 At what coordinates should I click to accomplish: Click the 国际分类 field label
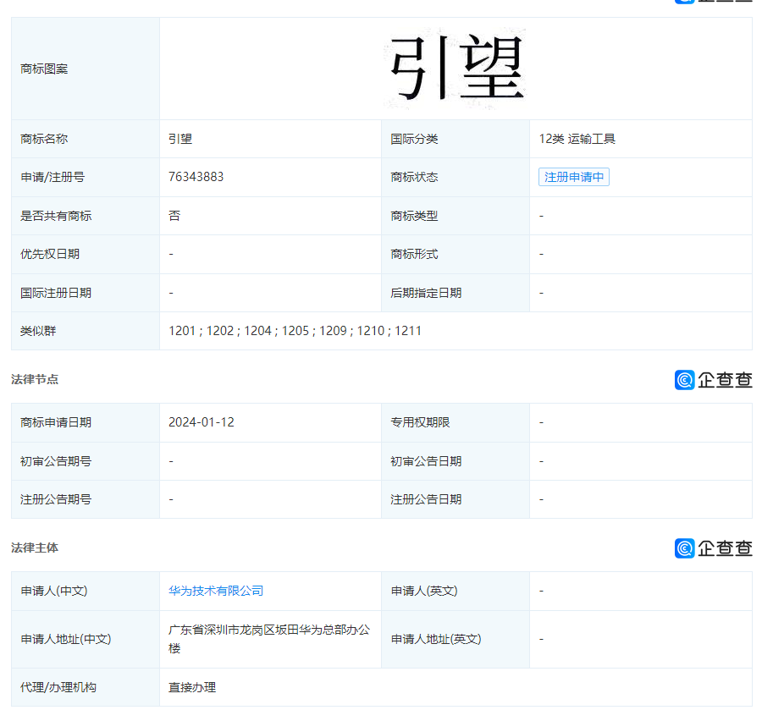tap(414, 139)
